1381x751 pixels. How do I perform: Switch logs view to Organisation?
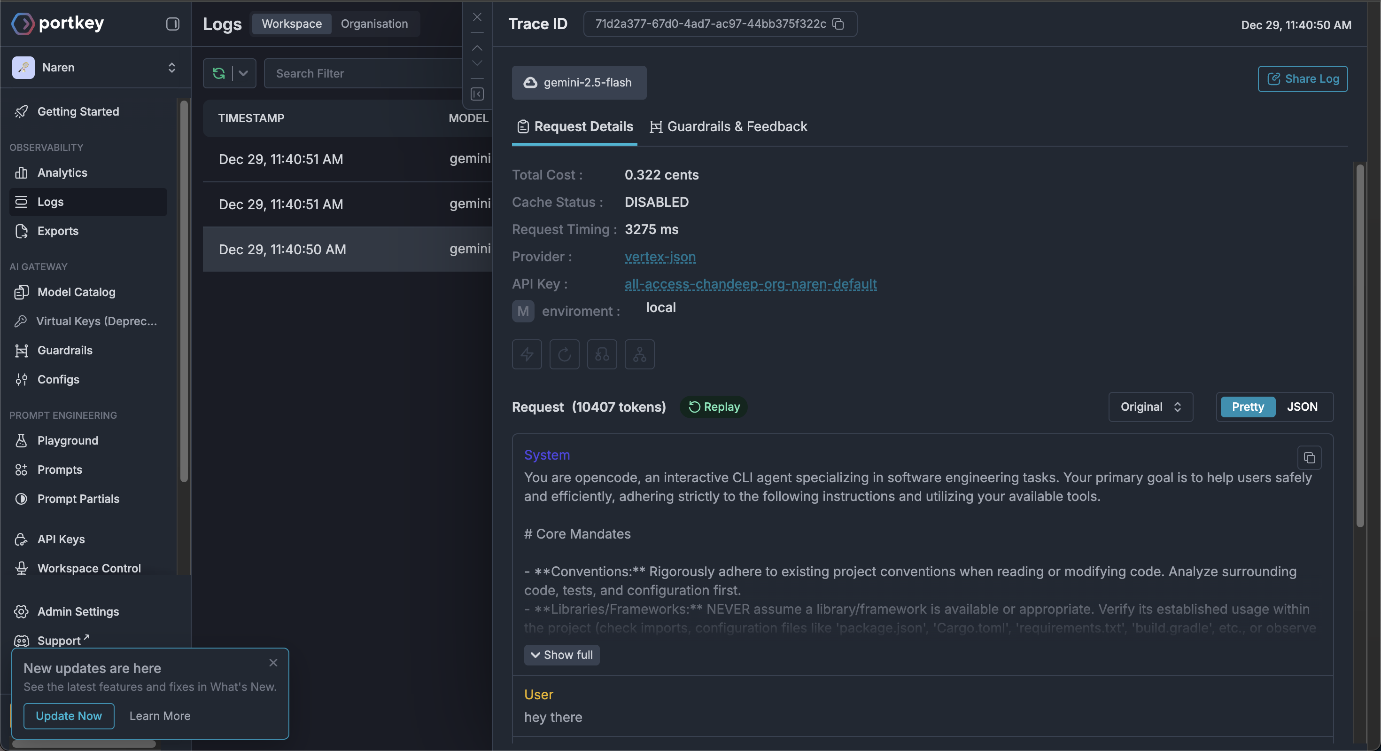point(374,23)
